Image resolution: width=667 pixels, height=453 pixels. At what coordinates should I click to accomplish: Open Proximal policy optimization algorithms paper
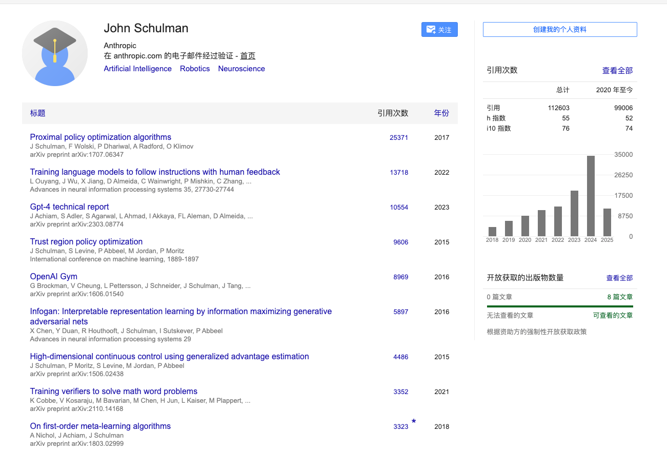(x=100, y=137)
